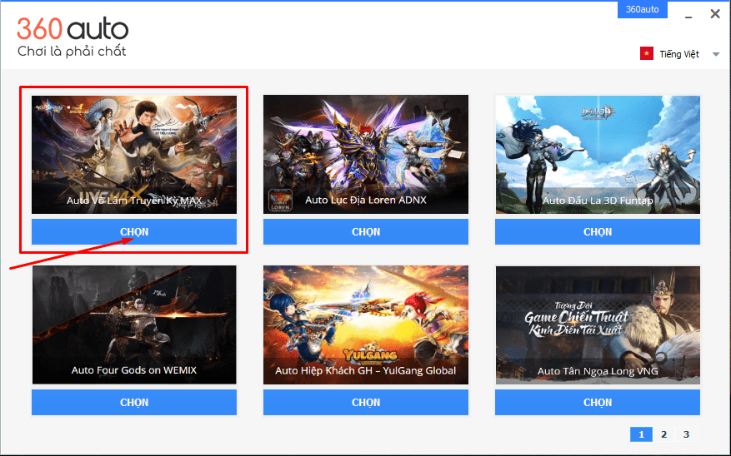This screenshot has height=456, width=731.
Task: Minimize the 360auto window
Action: click(x=688, y=14)
